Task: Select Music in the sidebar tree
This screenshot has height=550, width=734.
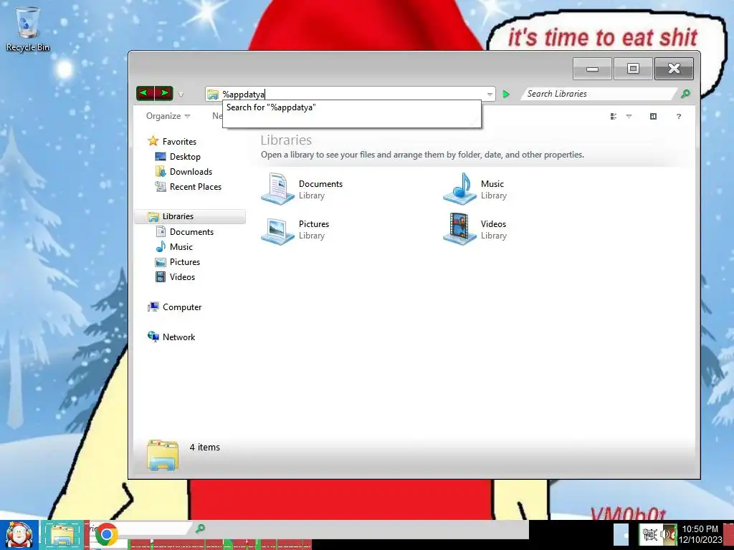Action: [x=181, y=246]
